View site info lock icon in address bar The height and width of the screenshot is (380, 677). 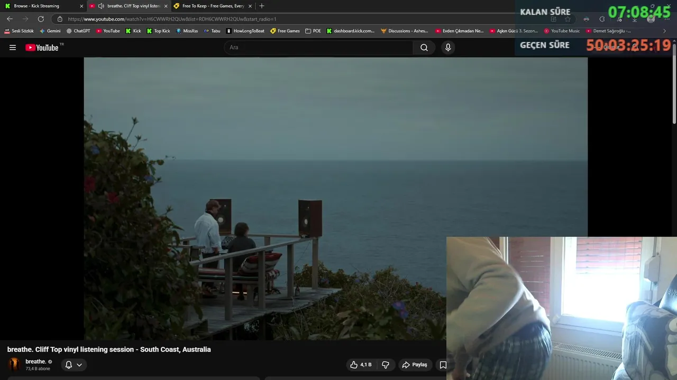[x=60, y=19]
